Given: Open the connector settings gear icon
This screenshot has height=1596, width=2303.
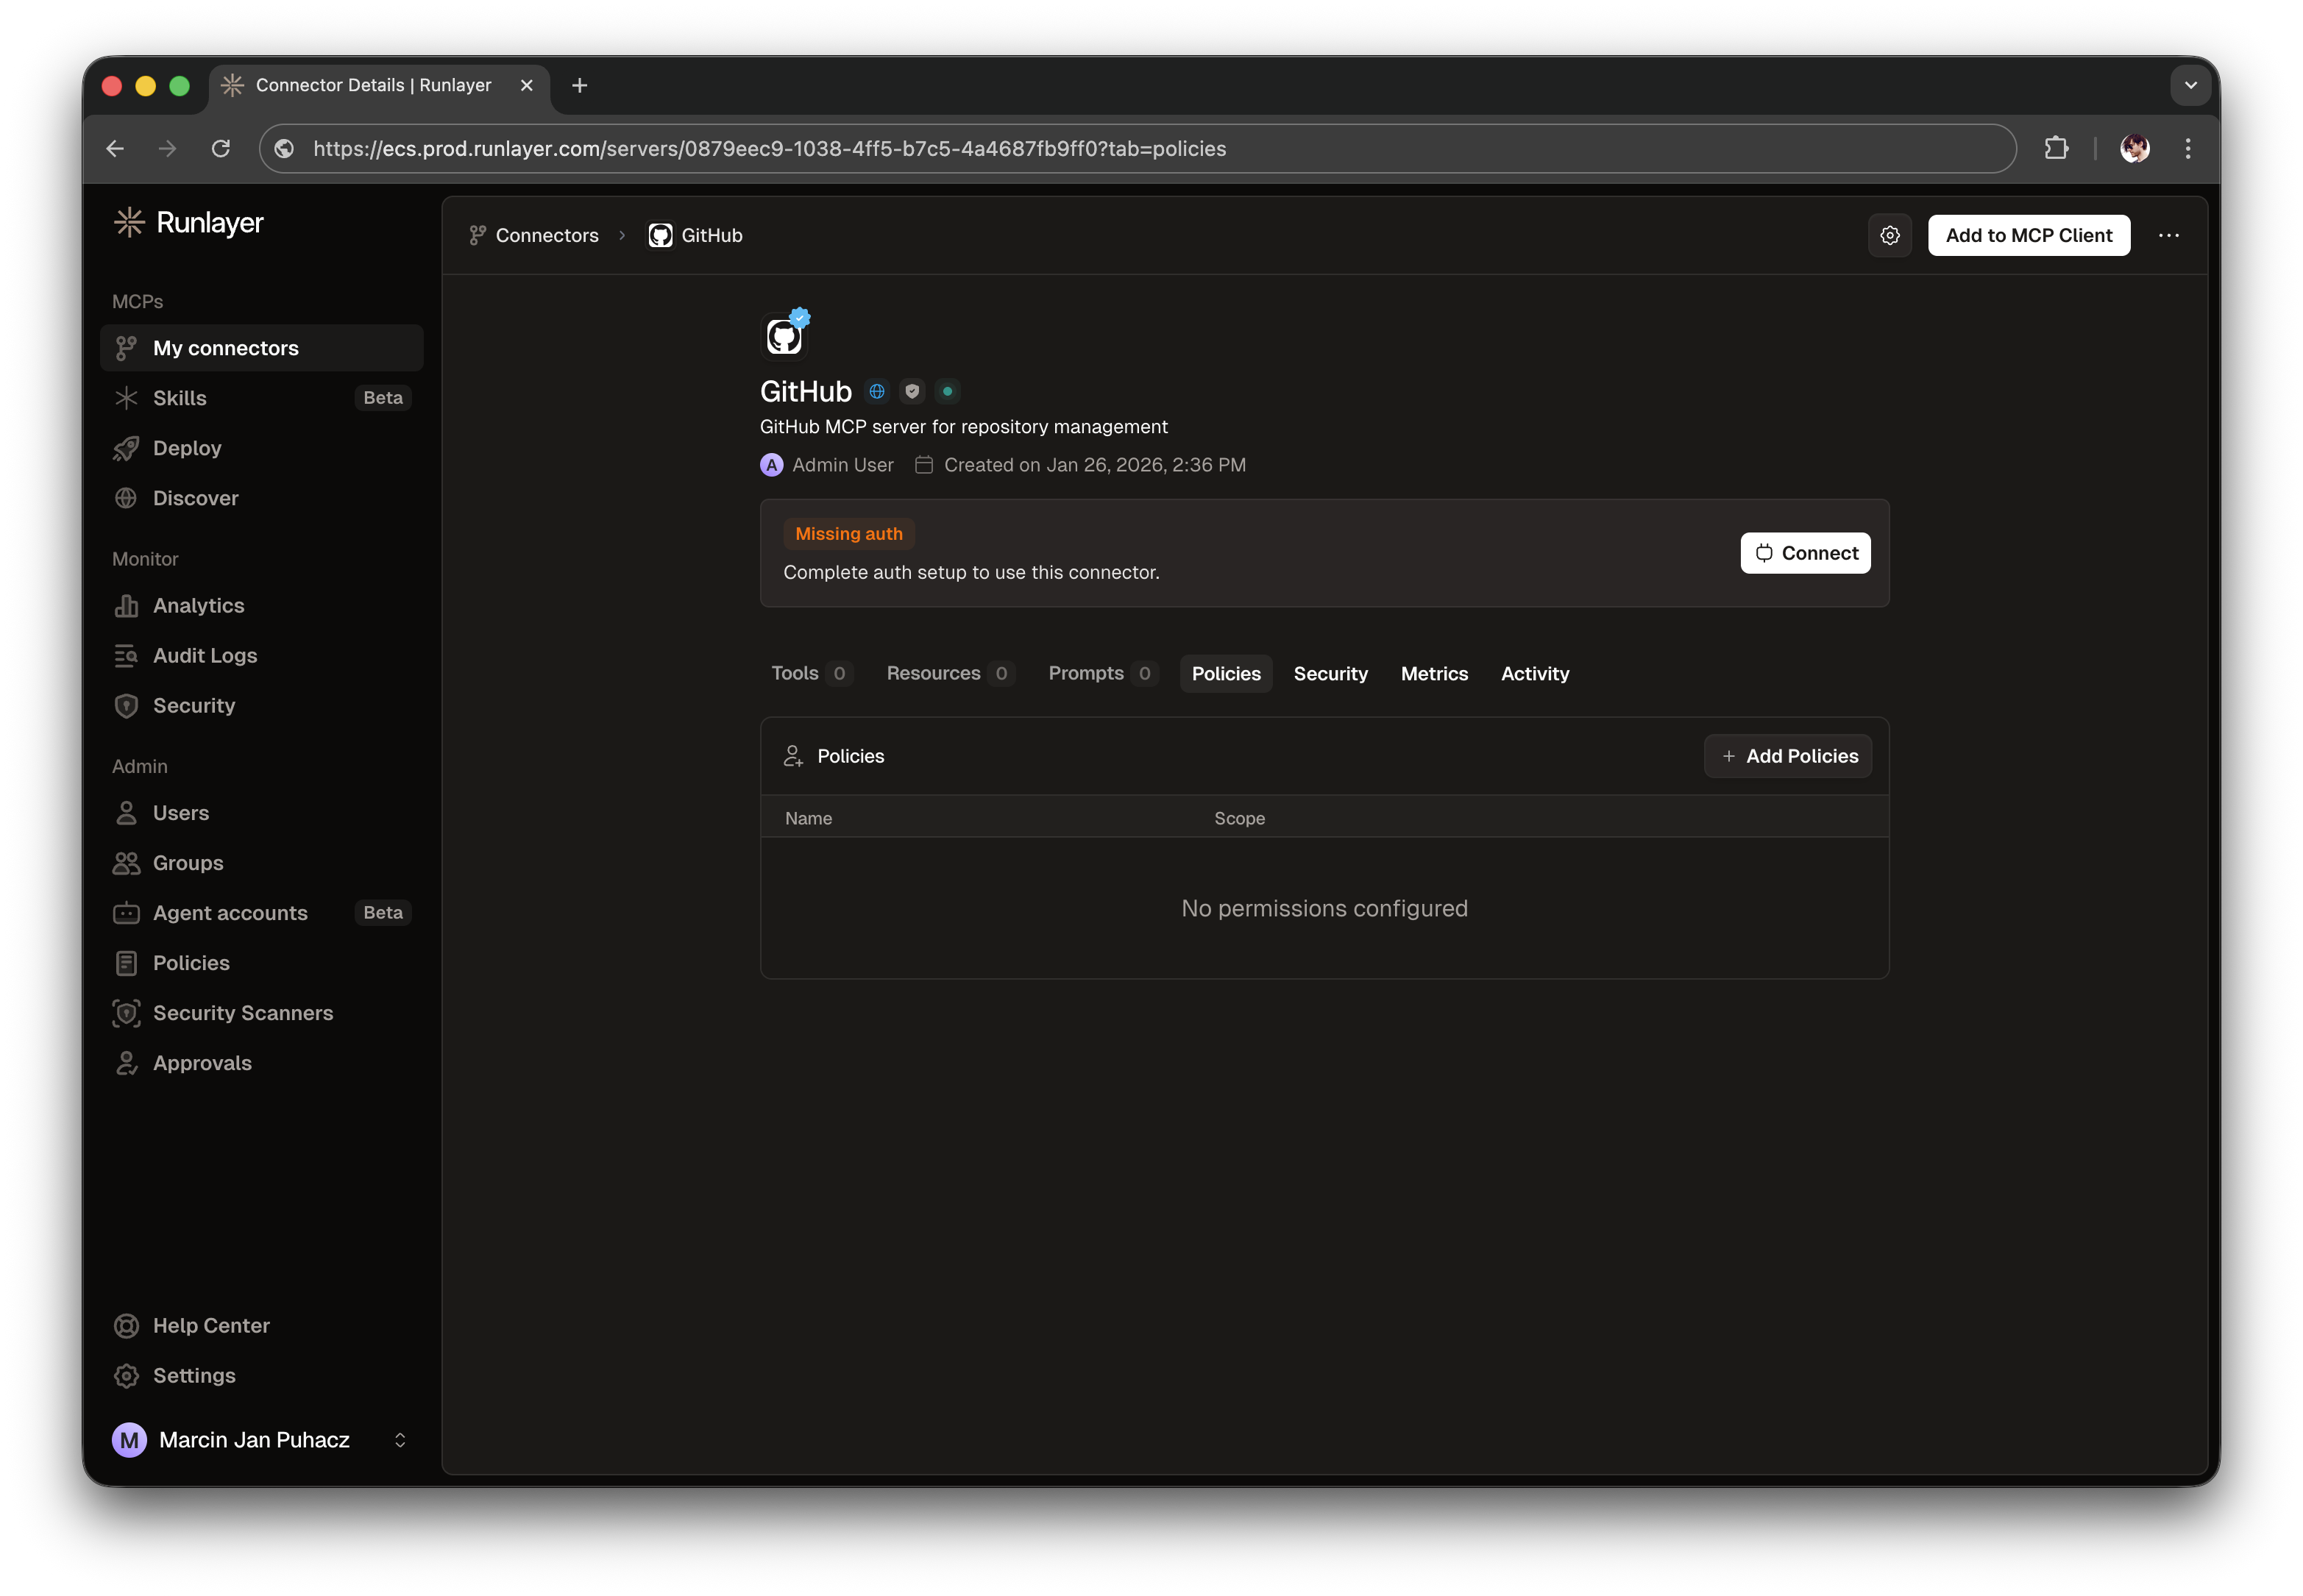Looking at the screenshot, I should coord(1889,235).
